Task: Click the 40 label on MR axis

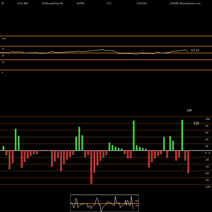Action: coord(207,139)
